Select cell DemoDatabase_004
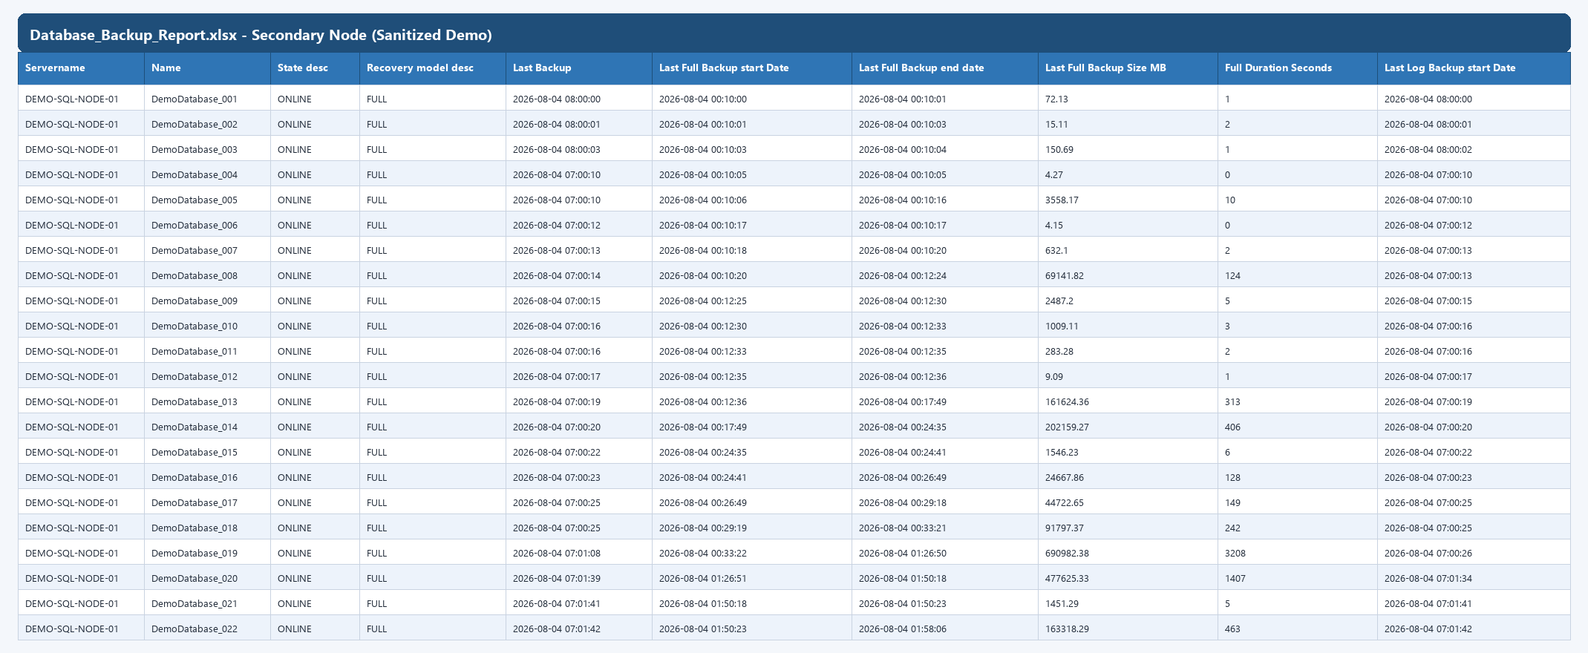The height and width of the screenshot is (653, 1588). [x=207, y=174]
